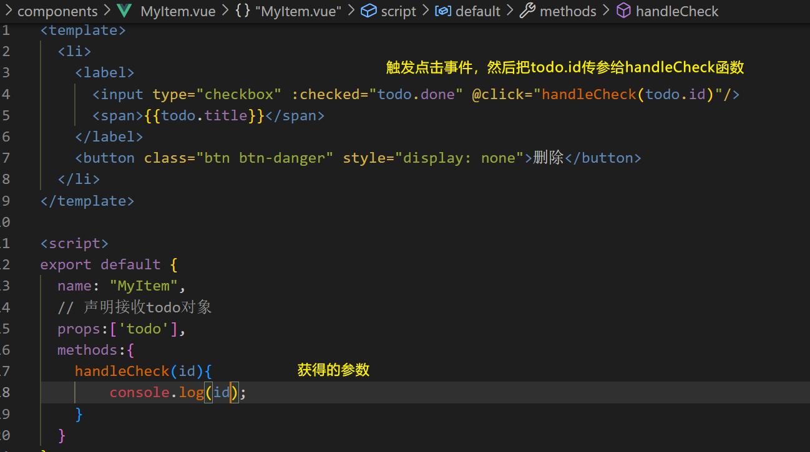810x452 pixels.
Task: Click the :checked attribute name
Action: coord(326,94)
